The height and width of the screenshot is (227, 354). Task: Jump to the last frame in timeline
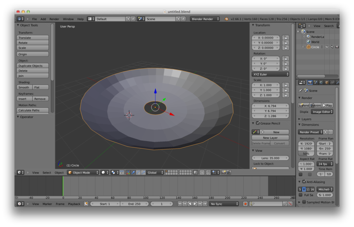(x=205, y=204)
